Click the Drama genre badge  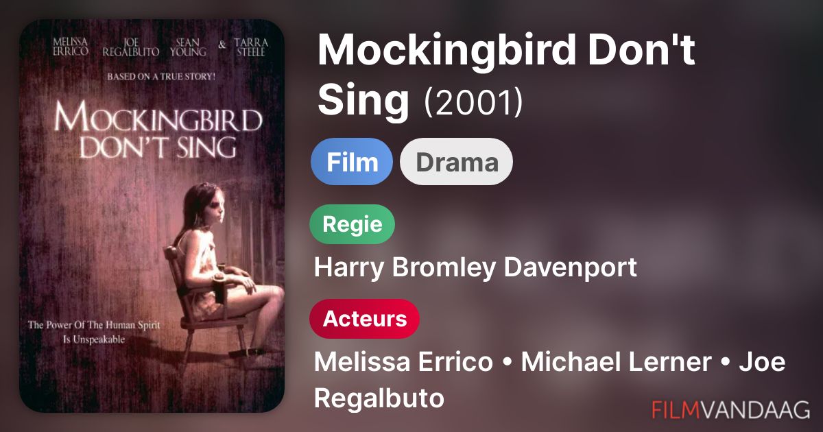pyautogui.click(x=457, y=162)
